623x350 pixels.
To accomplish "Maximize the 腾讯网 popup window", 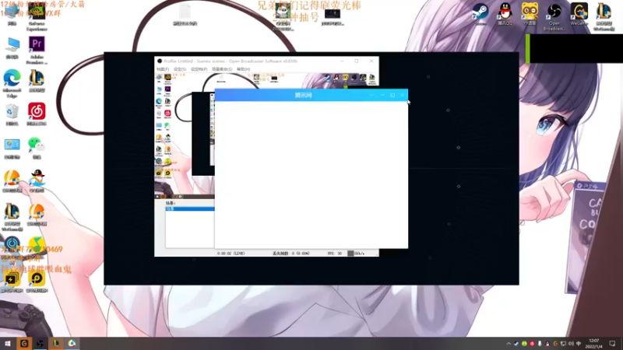I will point(392,95).
